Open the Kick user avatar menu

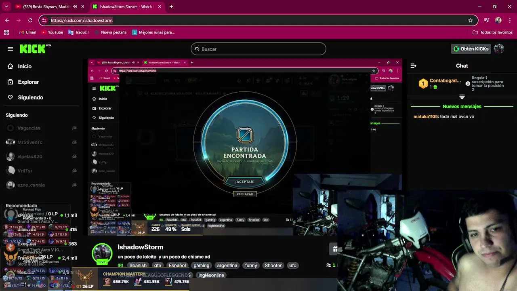point(499,49)
